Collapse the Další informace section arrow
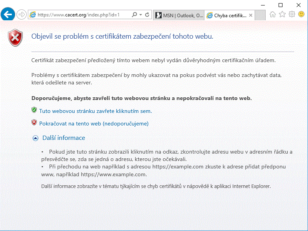This screenshot has height=231, width=308. click(35, 138)
